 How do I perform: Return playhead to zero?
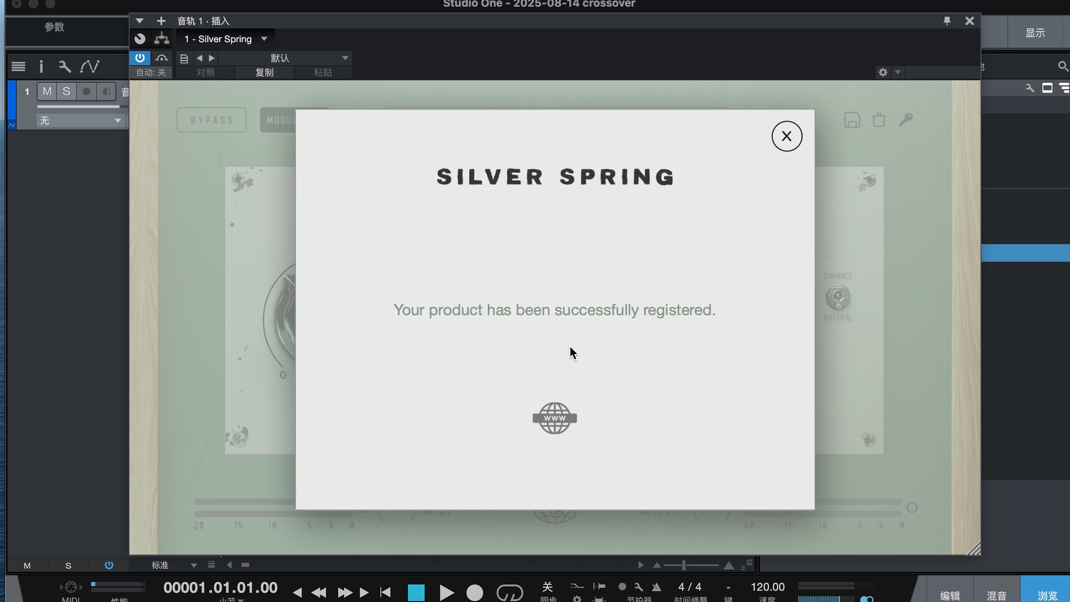[385, 593]
